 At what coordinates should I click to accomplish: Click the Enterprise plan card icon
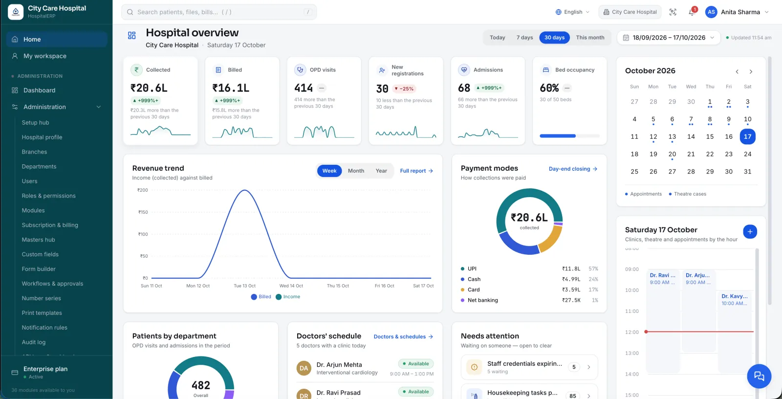tap(15, 373)
